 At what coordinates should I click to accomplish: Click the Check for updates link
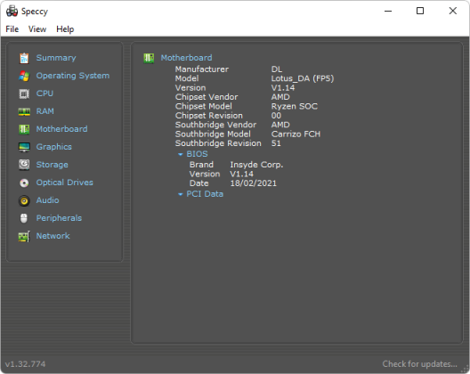click(419, 364)
